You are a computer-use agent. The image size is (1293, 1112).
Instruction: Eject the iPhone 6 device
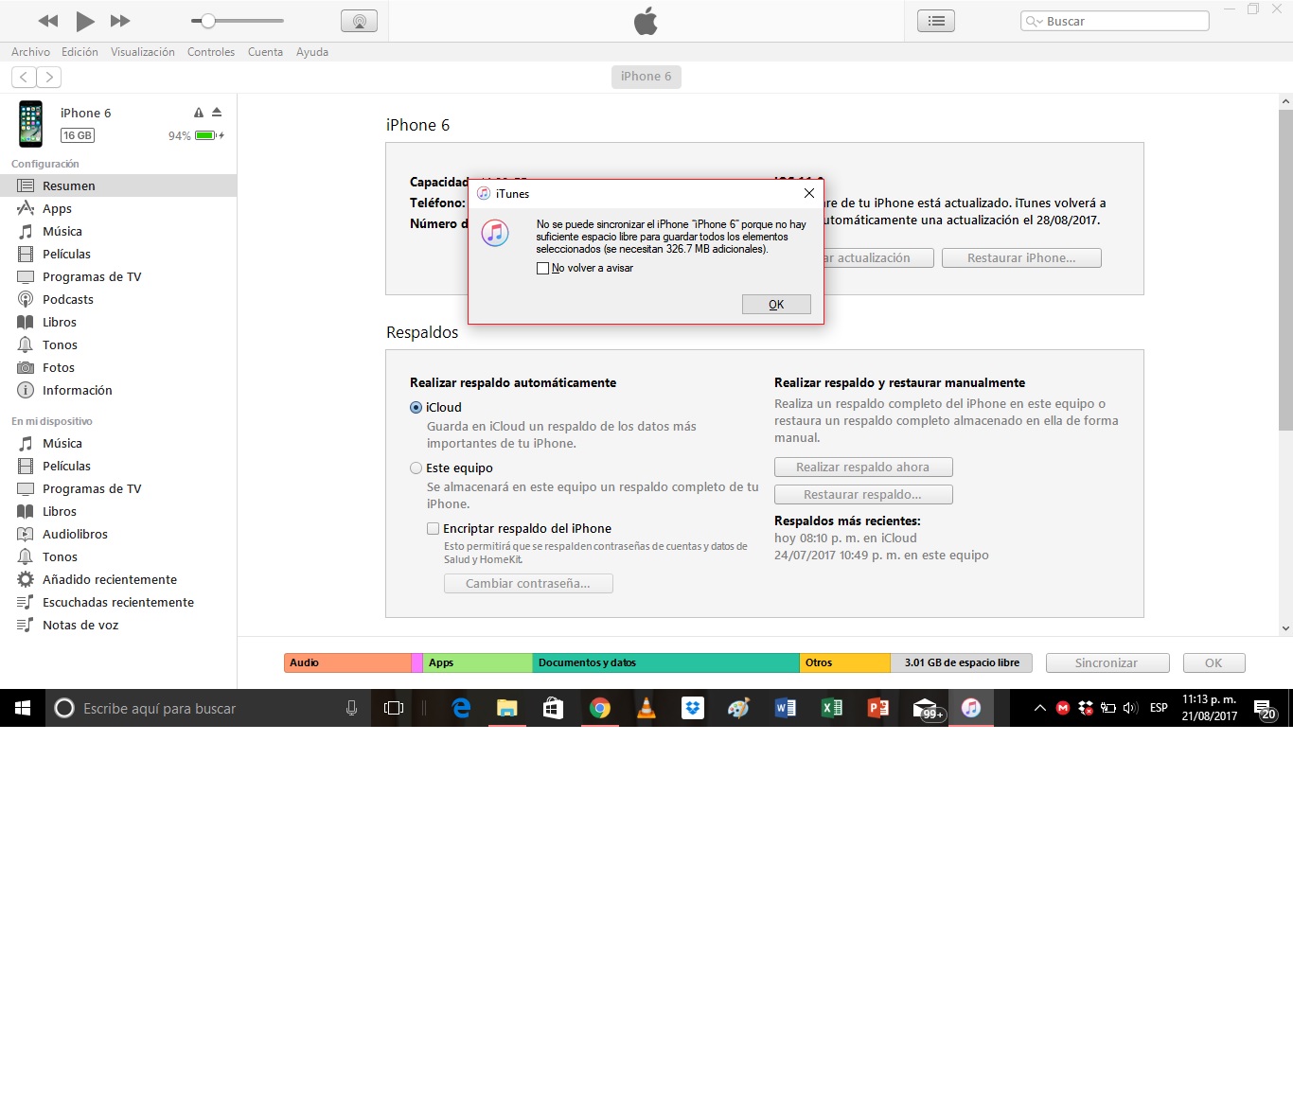[217, 113]
